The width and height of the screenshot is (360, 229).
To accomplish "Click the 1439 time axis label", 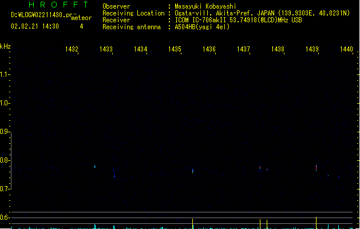I will point(312,49).
